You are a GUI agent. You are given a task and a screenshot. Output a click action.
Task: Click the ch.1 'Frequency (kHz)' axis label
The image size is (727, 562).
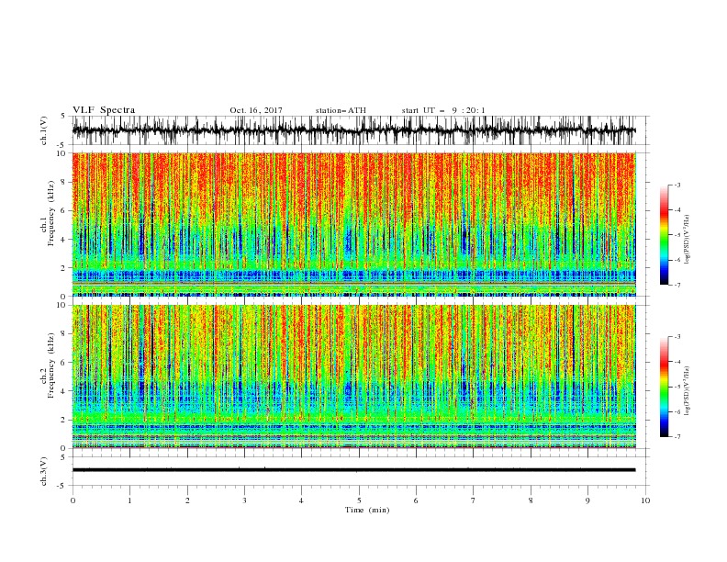tap(51, 213)
